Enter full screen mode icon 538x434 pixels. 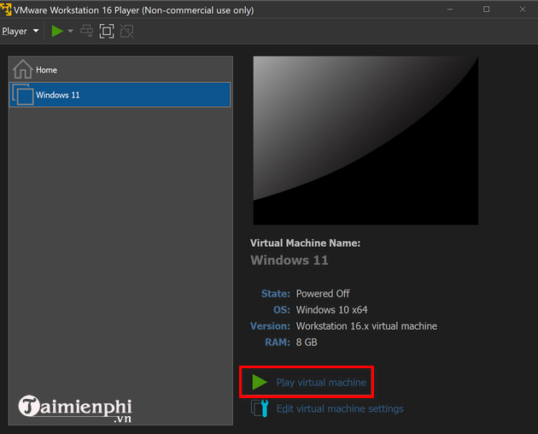tap(107, 32)
